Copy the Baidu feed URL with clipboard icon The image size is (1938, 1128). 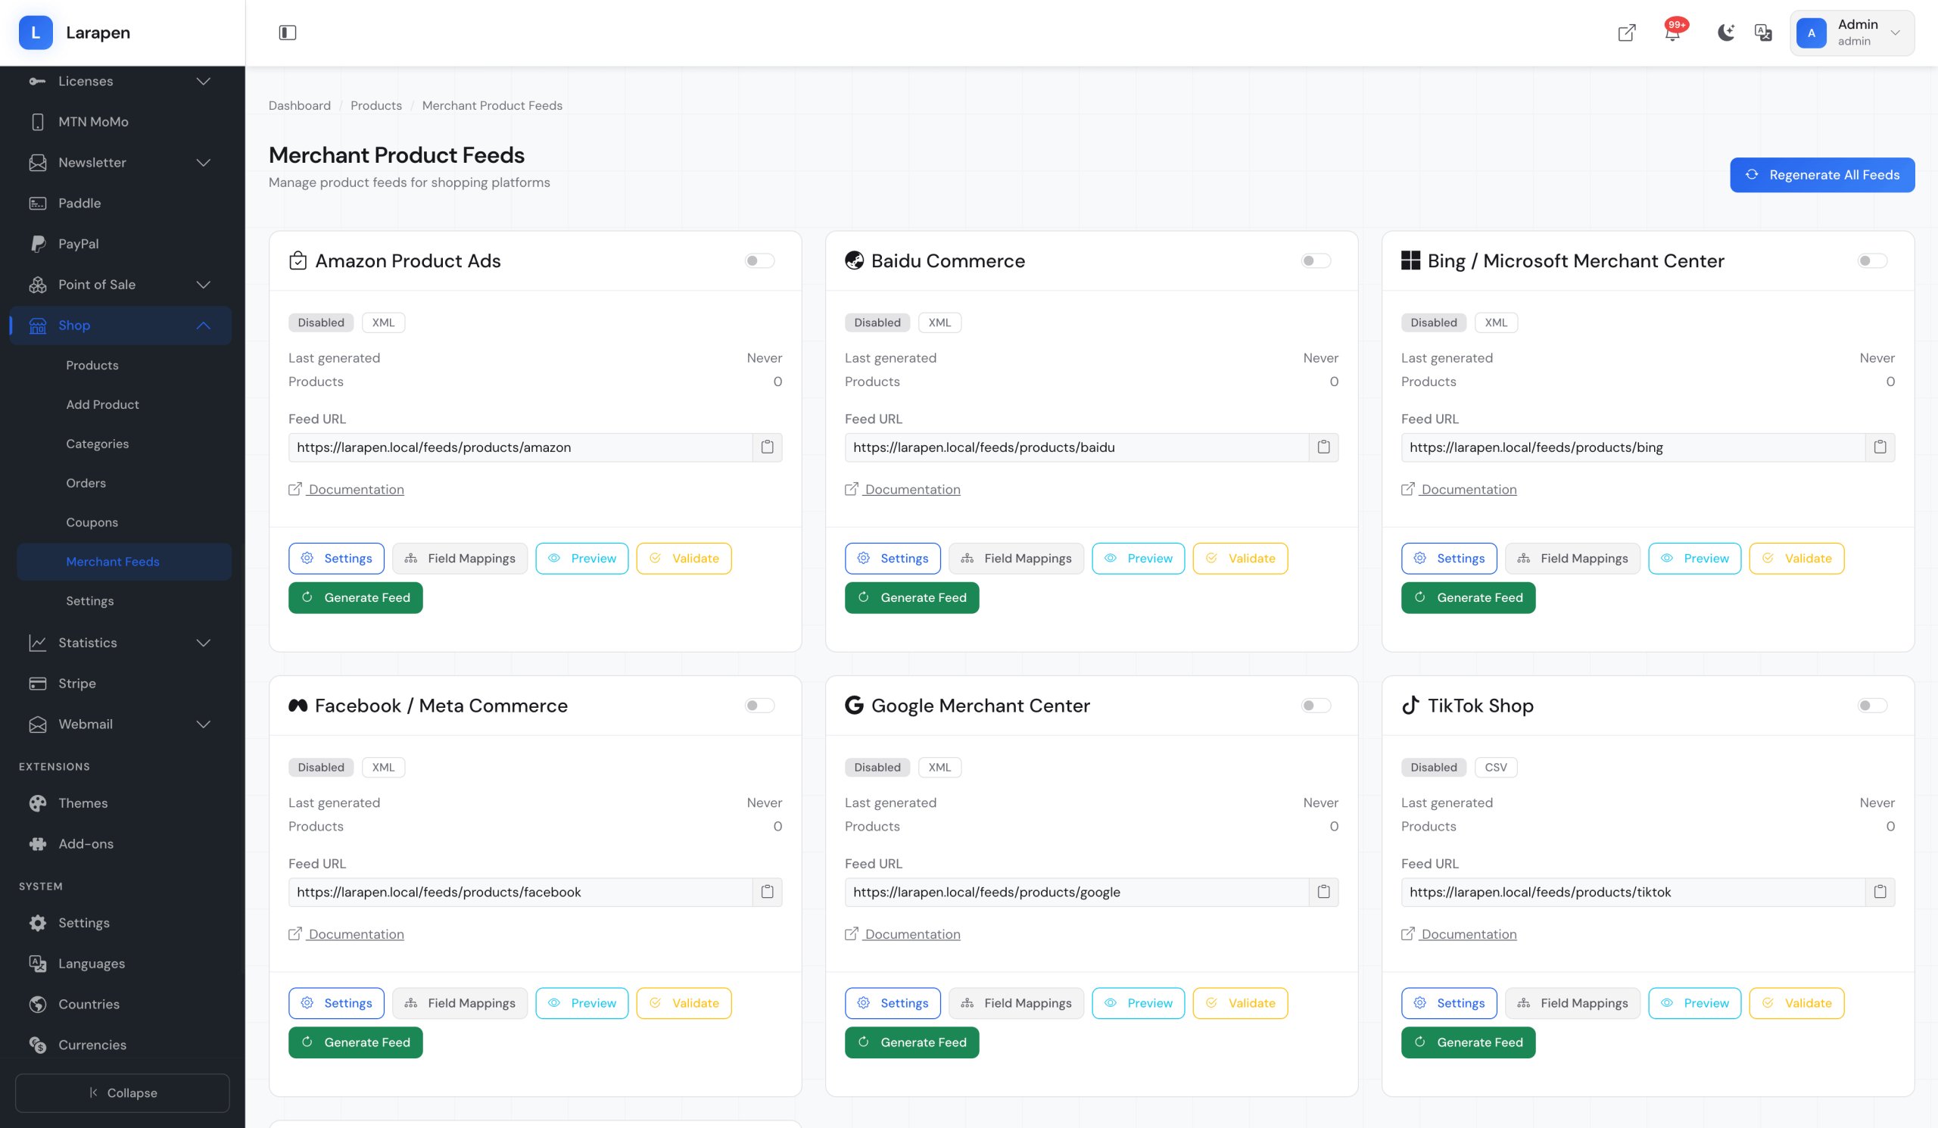tap(1323, 447)
